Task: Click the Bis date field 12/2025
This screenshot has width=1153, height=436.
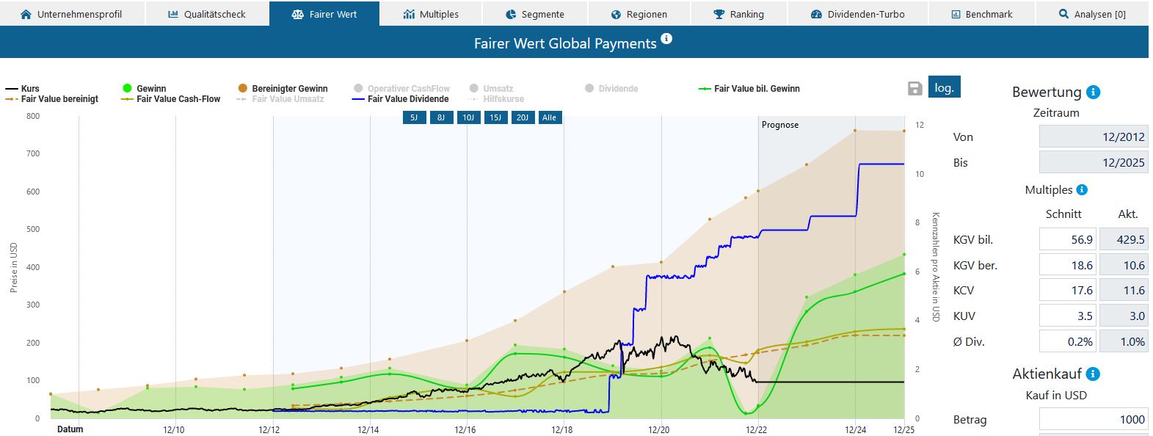Action: point(1094,162)
